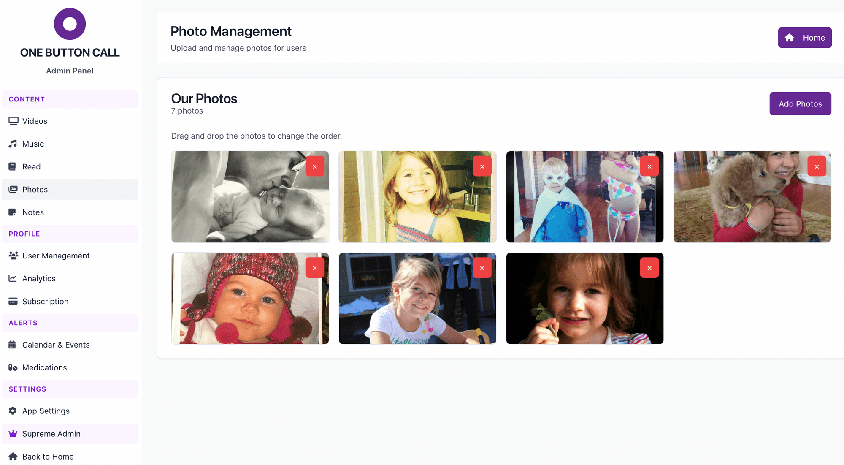Select the Subscription card icon

(13, 301)
